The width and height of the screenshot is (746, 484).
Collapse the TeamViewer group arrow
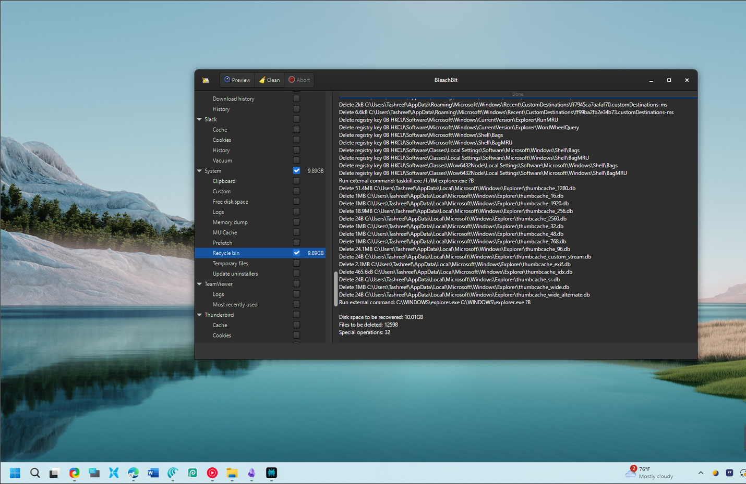click(199, 284)
